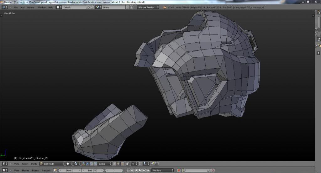Click the current frame field
Image resolution: width=321 pixels, height=173 pixels.
coord(114,170)
